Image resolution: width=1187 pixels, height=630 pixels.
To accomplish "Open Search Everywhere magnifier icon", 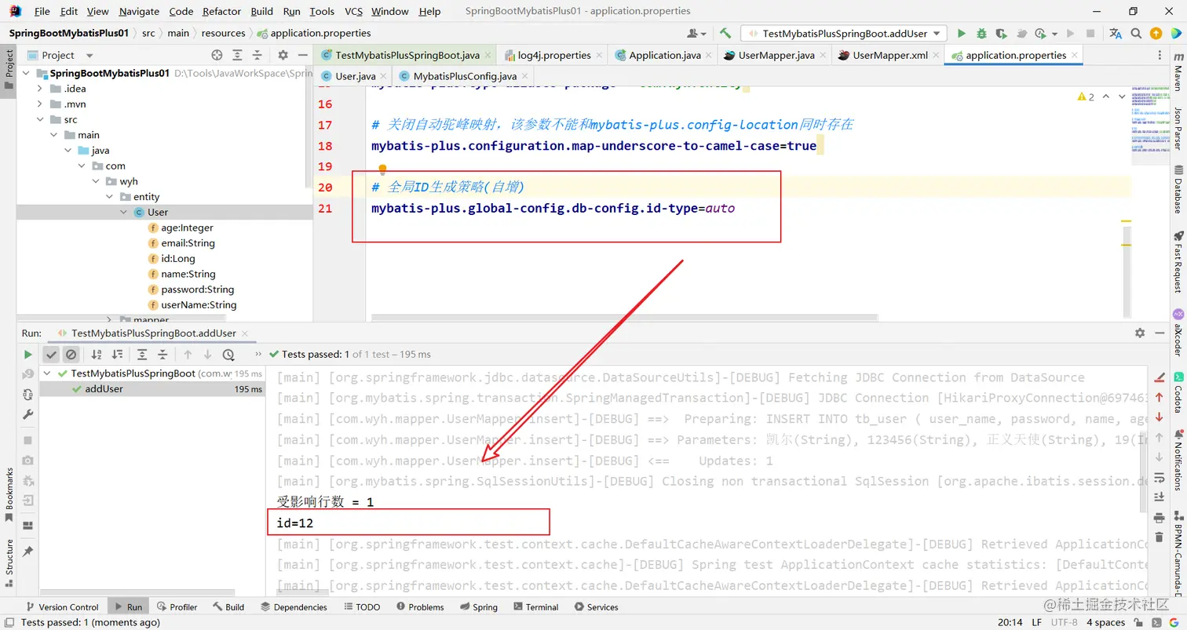I will point(1136,34).
